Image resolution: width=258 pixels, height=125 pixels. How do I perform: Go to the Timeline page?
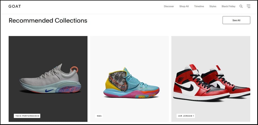point(199,6)
